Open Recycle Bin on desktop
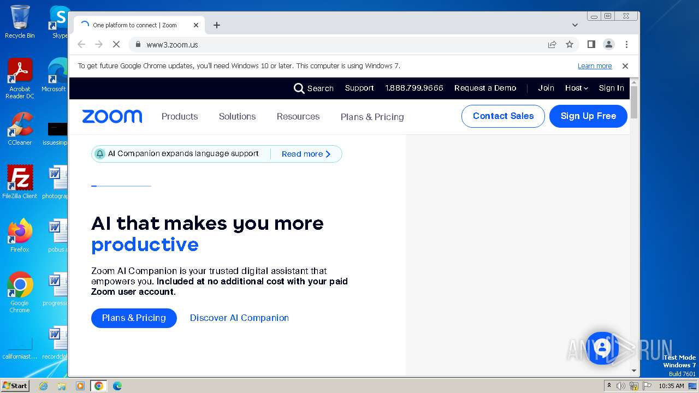 click(20, 22)
